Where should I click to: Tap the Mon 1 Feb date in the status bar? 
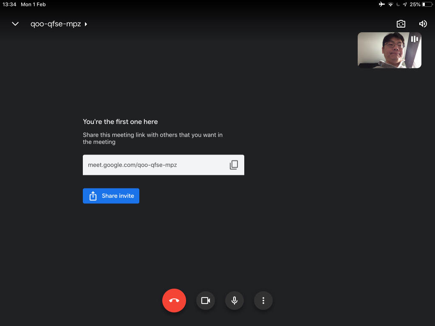[x=33, y=5]
